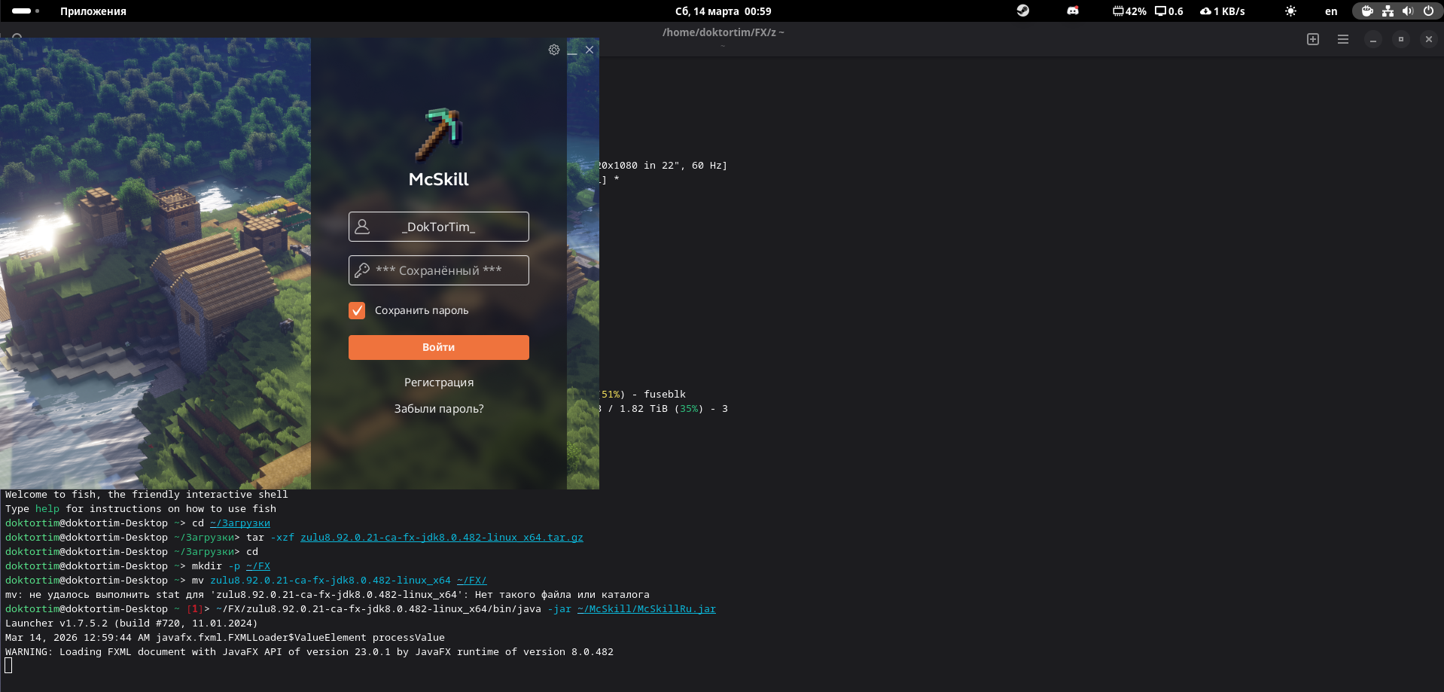
Task: Click the green 35% disk usage value
Action: (x=689, y=409)
